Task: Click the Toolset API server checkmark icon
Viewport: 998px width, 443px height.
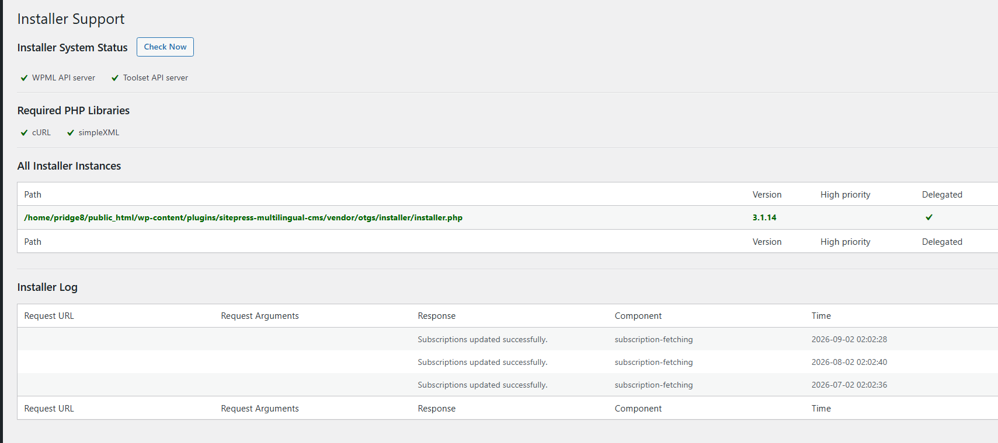Action: click(x=115, y=78)
